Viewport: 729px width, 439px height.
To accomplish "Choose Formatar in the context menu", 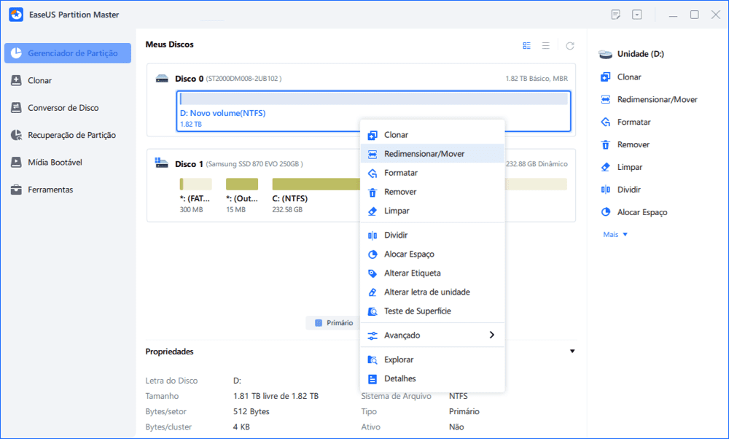I will click(432, 173).
